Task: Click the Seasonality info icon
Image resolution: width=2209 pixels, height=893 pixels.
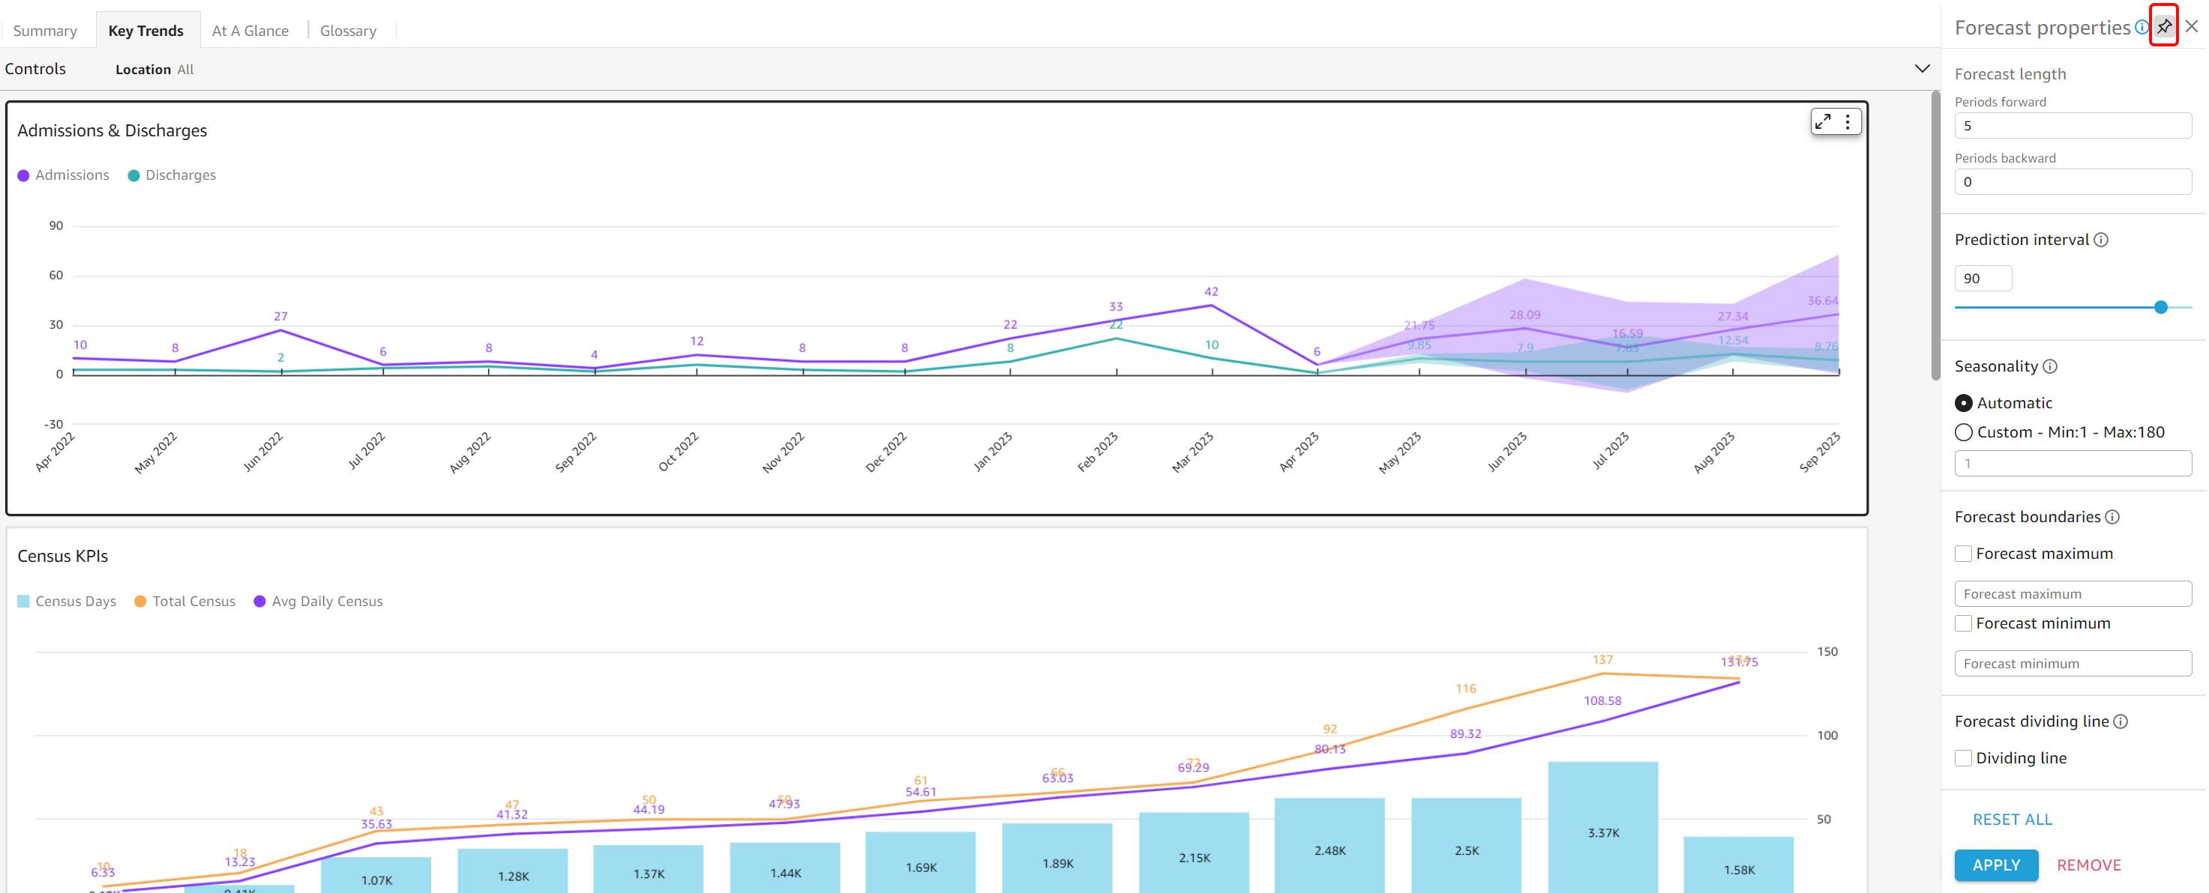Action: tap(2049, 367)
